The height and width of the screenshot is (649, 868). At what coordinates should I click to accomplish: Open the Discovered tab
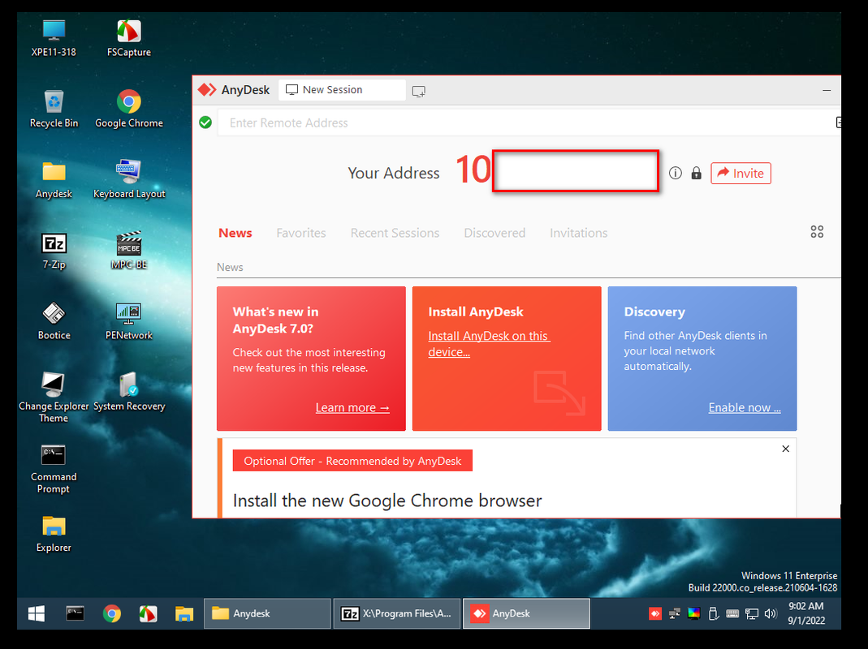pos(494,233)
